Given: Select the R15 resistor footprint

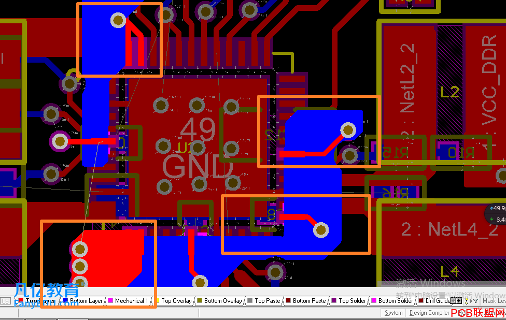Looking at the screenshot, I should pos(395,152).
